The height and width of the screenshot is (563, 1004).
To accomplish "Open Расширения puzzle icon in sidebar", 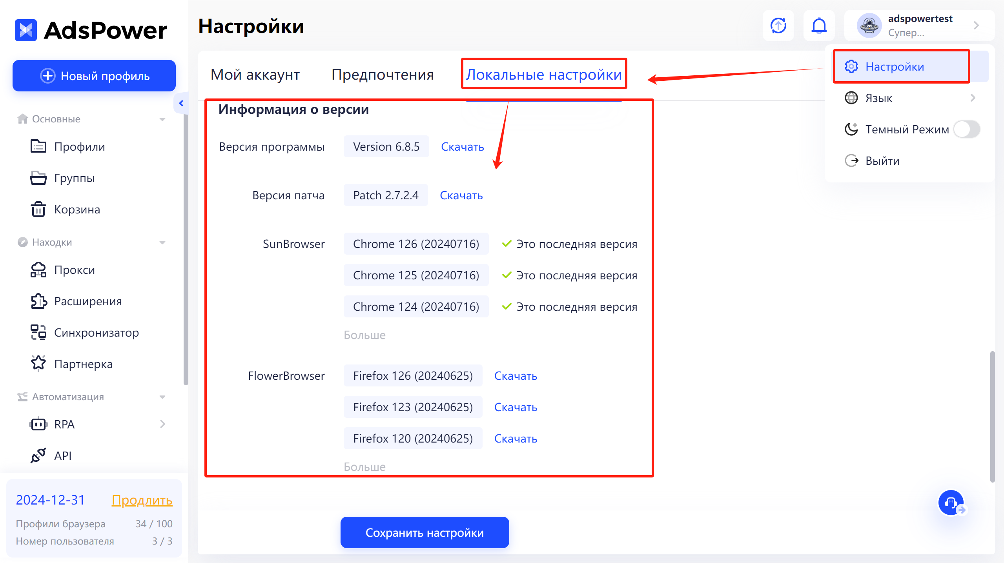I will [38, 301].
